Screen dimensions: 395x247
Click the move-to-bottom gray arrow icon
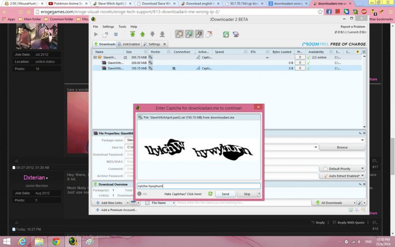(162, 34)
